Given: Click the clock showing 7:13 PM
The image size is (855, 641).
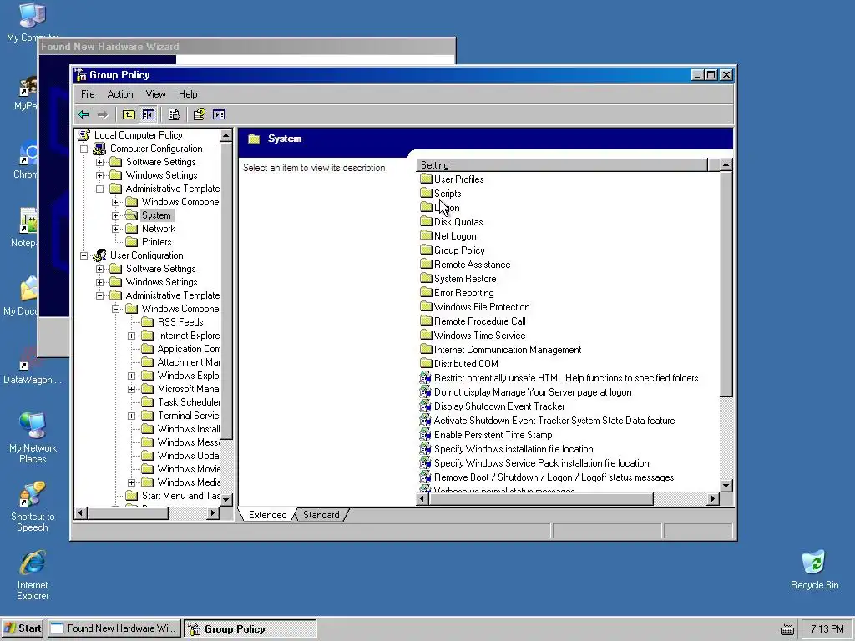Looking at the screenshot, I should pyautogui.click(x=827, y=629).
